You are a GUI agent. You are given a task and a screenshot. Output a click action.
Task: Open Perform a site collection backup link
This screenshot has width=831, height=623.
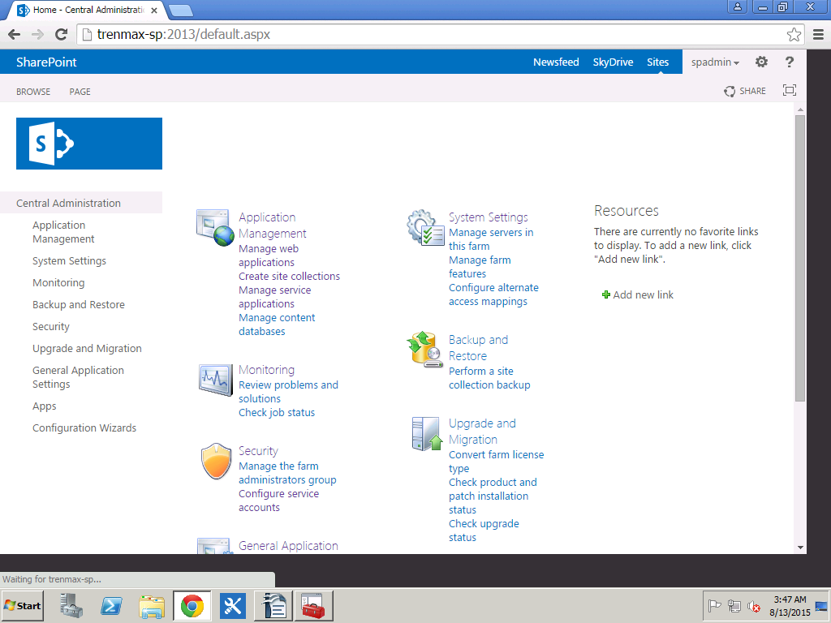coord(489,378)
